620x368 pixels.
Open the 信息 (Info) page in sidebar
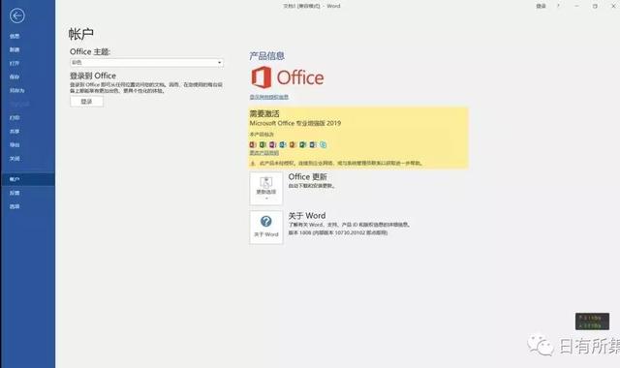(x=15, y=36)
